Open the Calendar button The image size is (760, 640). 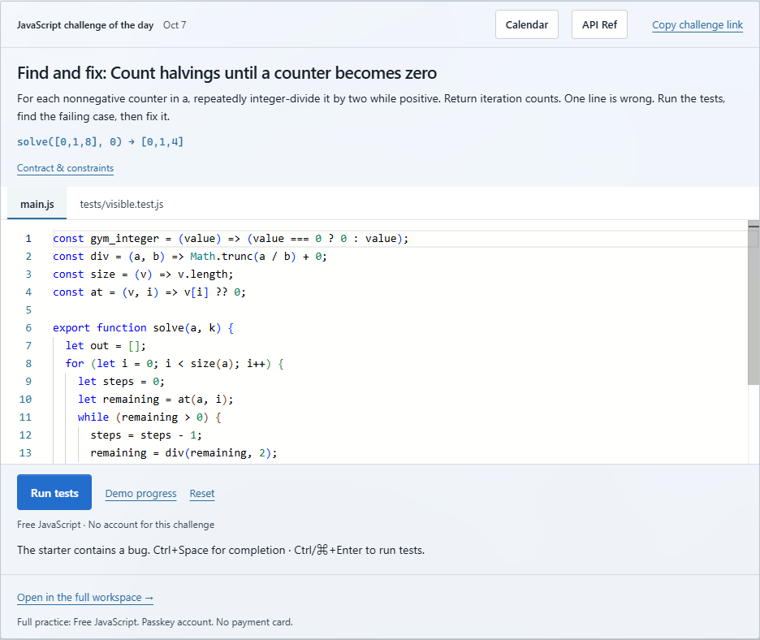526,24
